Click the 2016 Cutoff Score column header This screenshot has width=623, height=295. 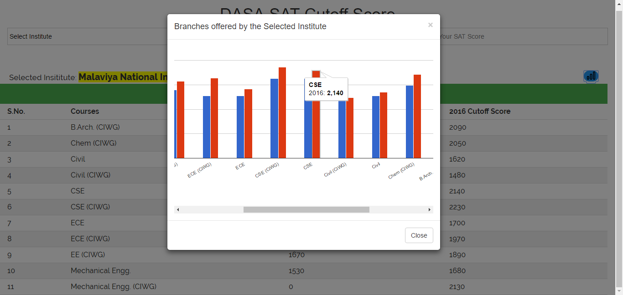coord(479,111)
